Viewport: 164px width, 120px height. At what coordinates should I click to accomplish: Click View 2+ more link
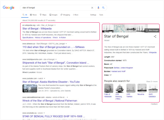(x=152, y=82)
